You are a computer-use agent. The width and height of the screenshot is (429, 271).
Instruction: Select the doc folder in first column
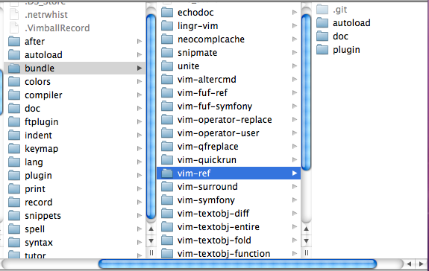coord(75,109)
